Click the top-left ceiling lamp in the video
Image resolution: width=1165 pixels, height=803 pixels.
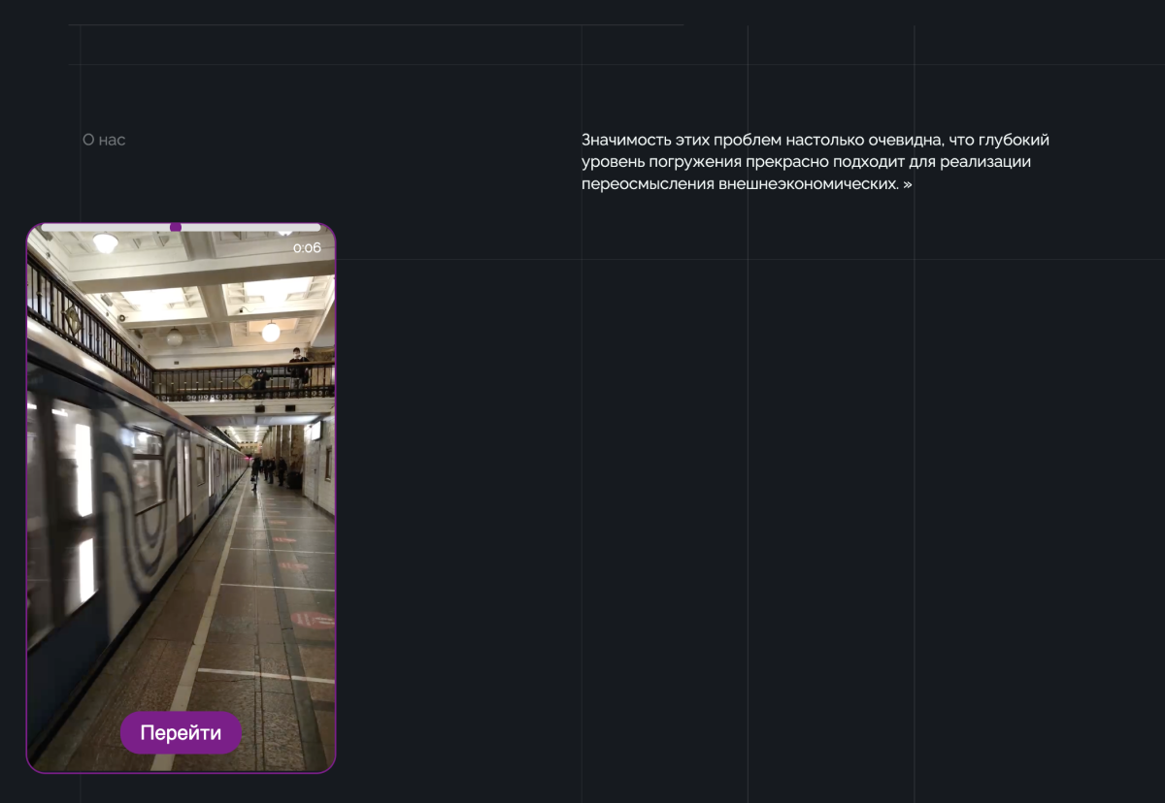pos(105,242)
